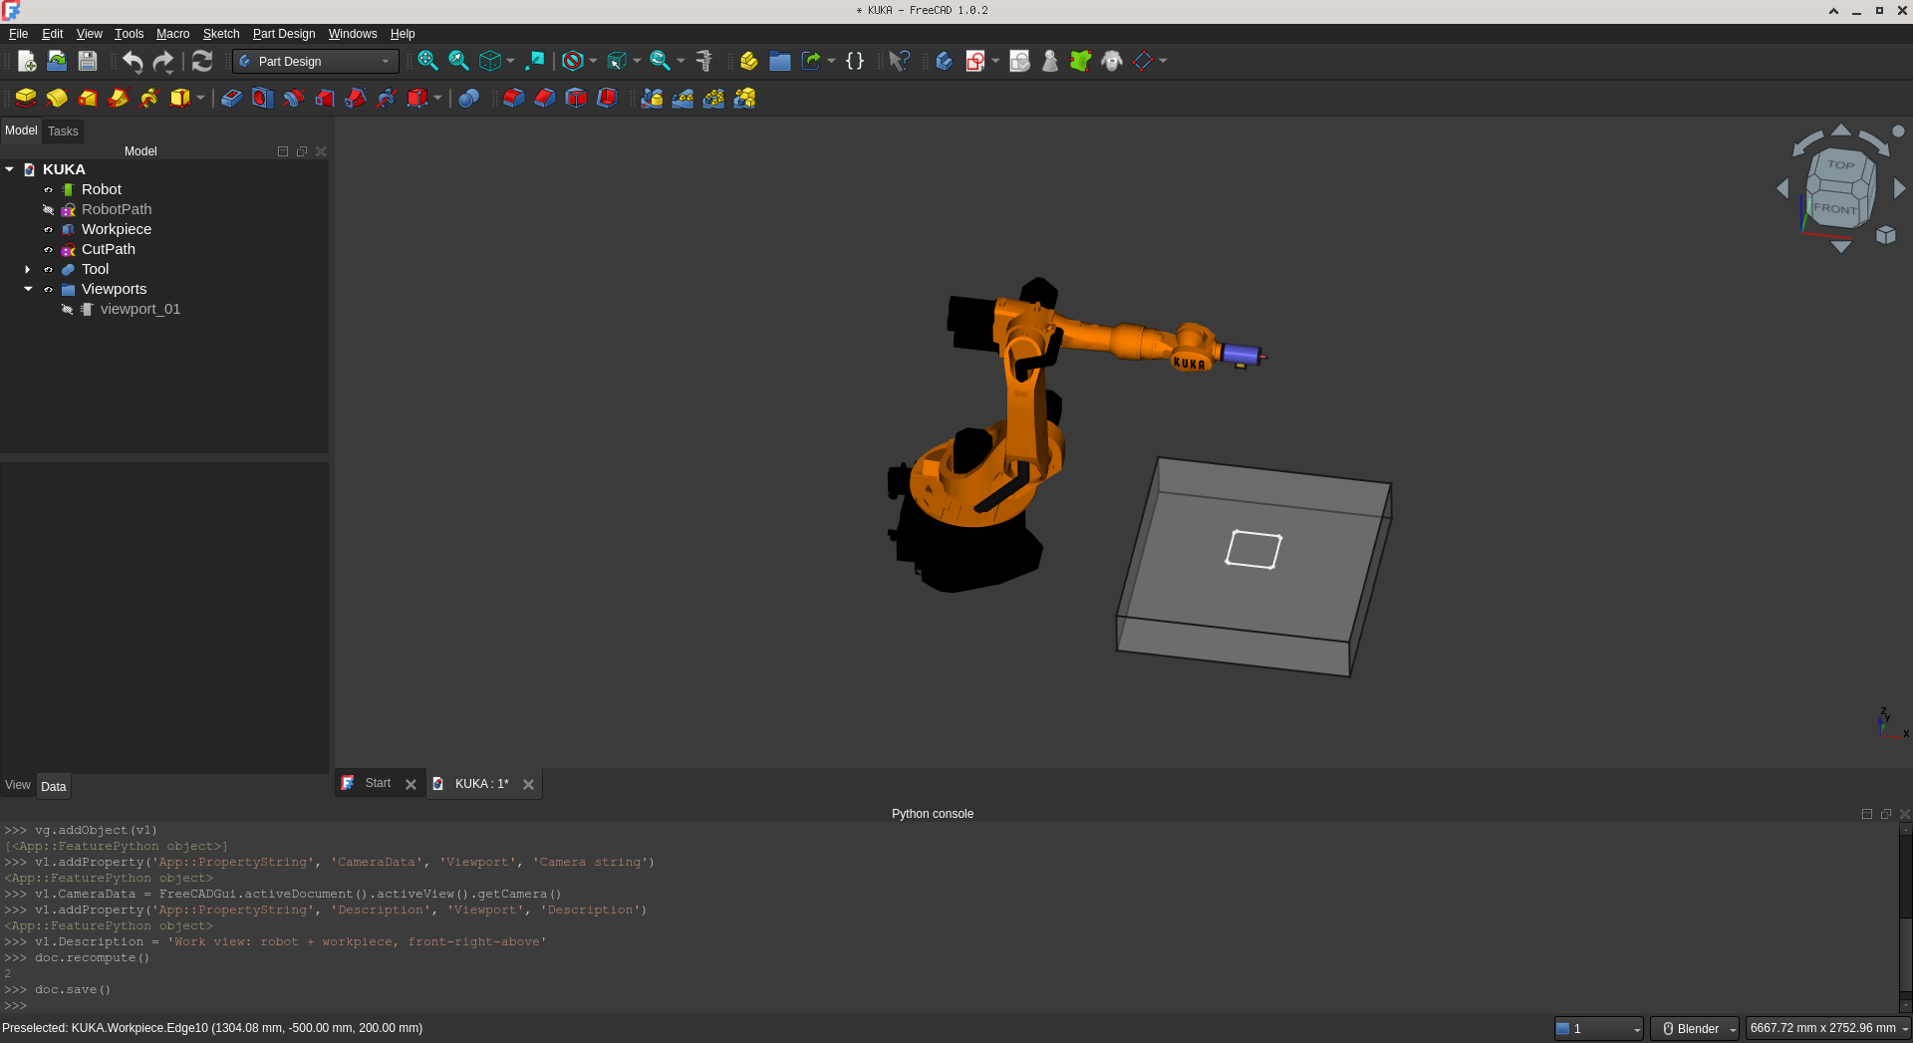
Task: Toggle visibility of Tool object
Action: [x=48, y=269]
